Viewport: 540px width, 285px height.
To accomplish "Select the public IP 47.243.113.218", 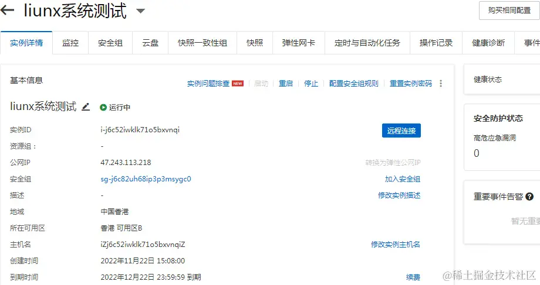I will (126, 163).
